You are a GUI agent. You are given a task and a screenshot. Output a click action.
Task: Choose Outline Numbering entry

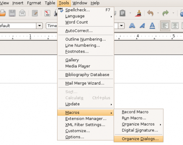pyautogui.click(x=86, y=39)
